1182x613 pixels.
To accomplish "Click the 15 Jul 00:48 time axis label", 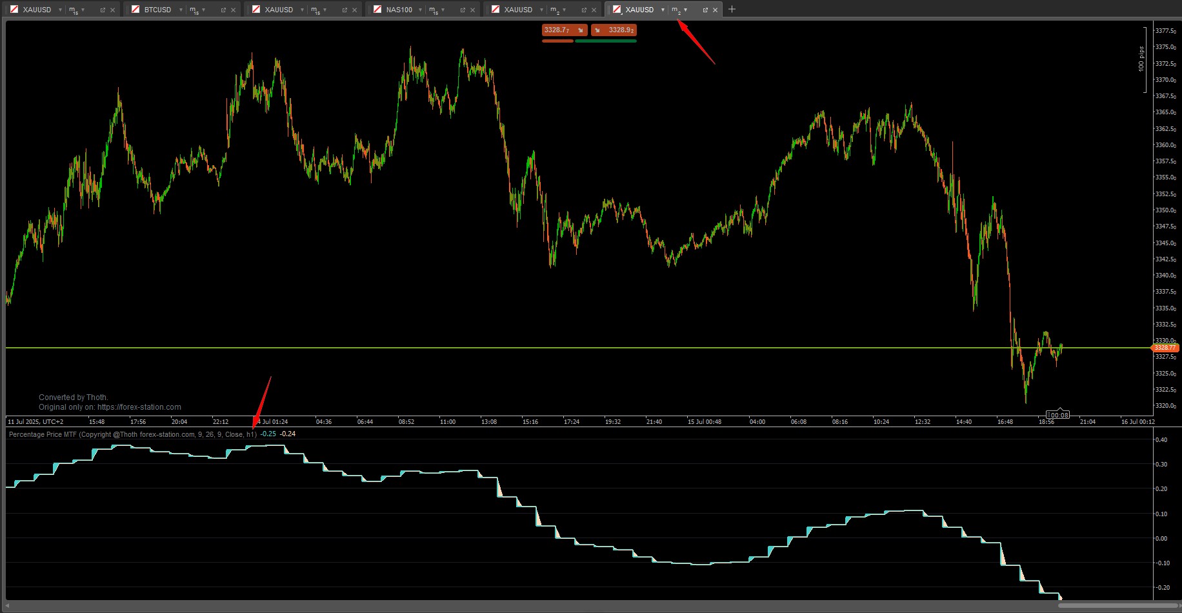I will click(705, 422).
